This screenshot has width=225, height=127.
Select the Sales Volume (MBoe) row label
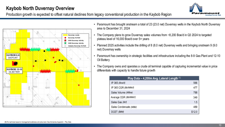[122, 93]
